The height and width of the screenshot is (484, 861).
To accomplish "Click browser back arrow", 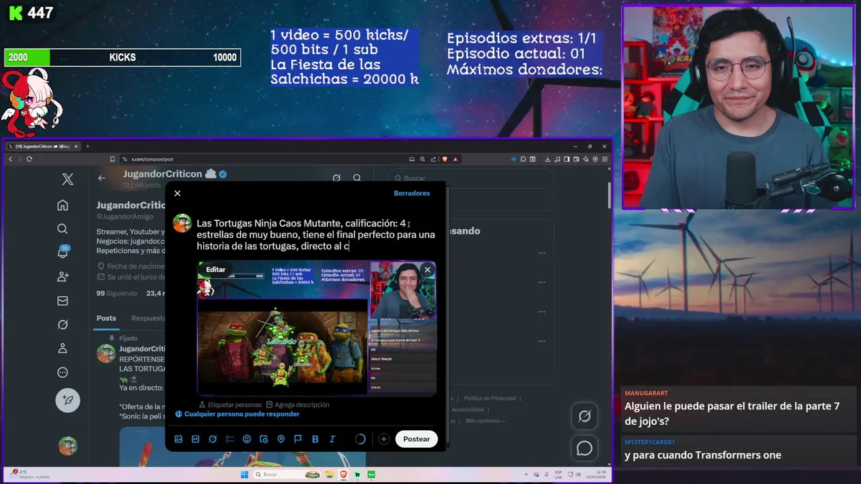I will pos(10,159).
